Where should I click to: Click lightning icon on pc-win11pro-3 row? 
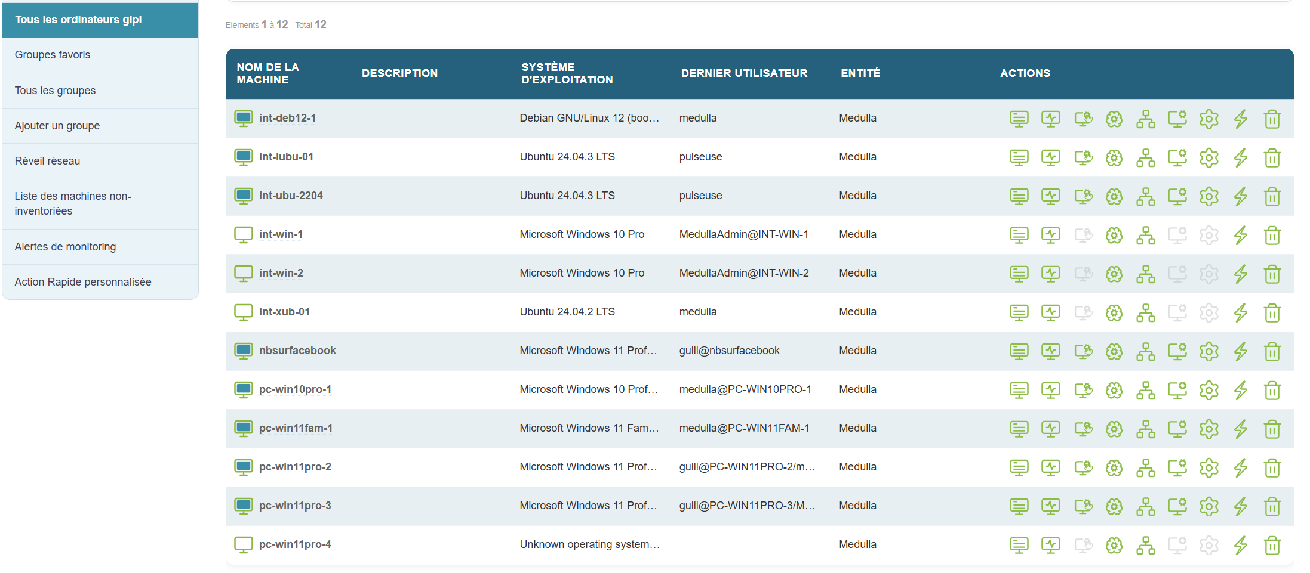click(x=1240, y=507)
